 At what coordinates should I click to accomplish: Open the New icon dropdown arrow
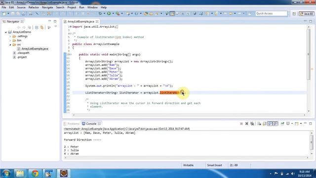8,13
